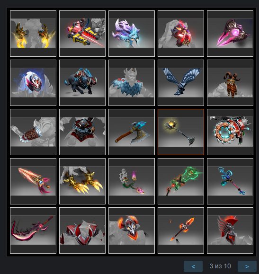Select the purple-blue horned helmet item
The height and width of the screenshot is (274, 259).
tap(132, 34)
